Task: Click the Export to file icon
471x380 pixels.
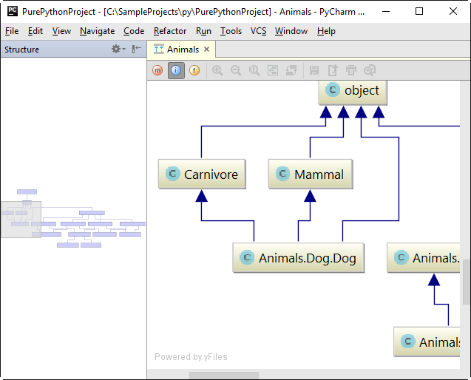Action: point(333,70)
